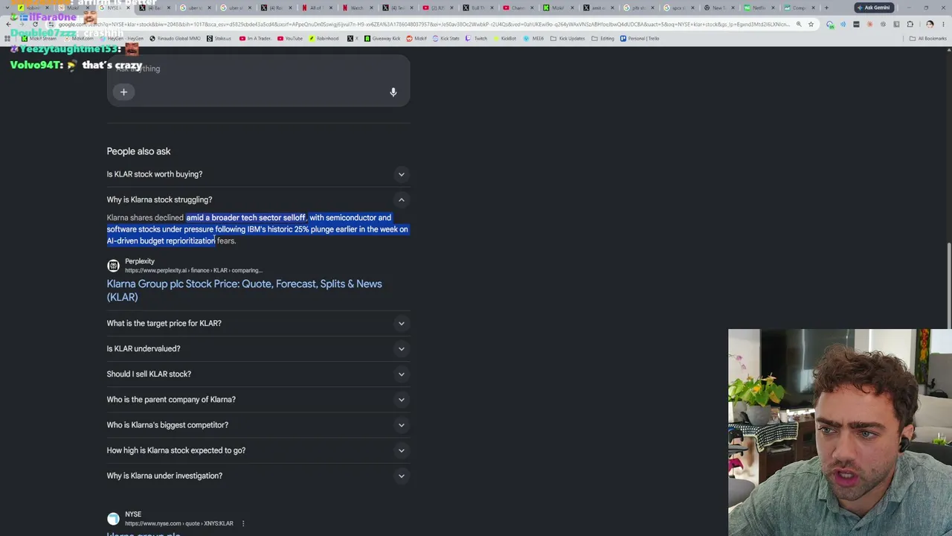Click the Perplexity source favicon
Viewport: 952px width, 536px height.
tap(113, 266)
